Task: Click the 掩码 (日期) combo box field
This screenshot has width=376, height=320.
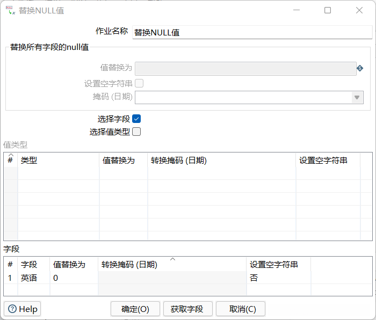Action: pyautogui.click(x=249, y=97)
